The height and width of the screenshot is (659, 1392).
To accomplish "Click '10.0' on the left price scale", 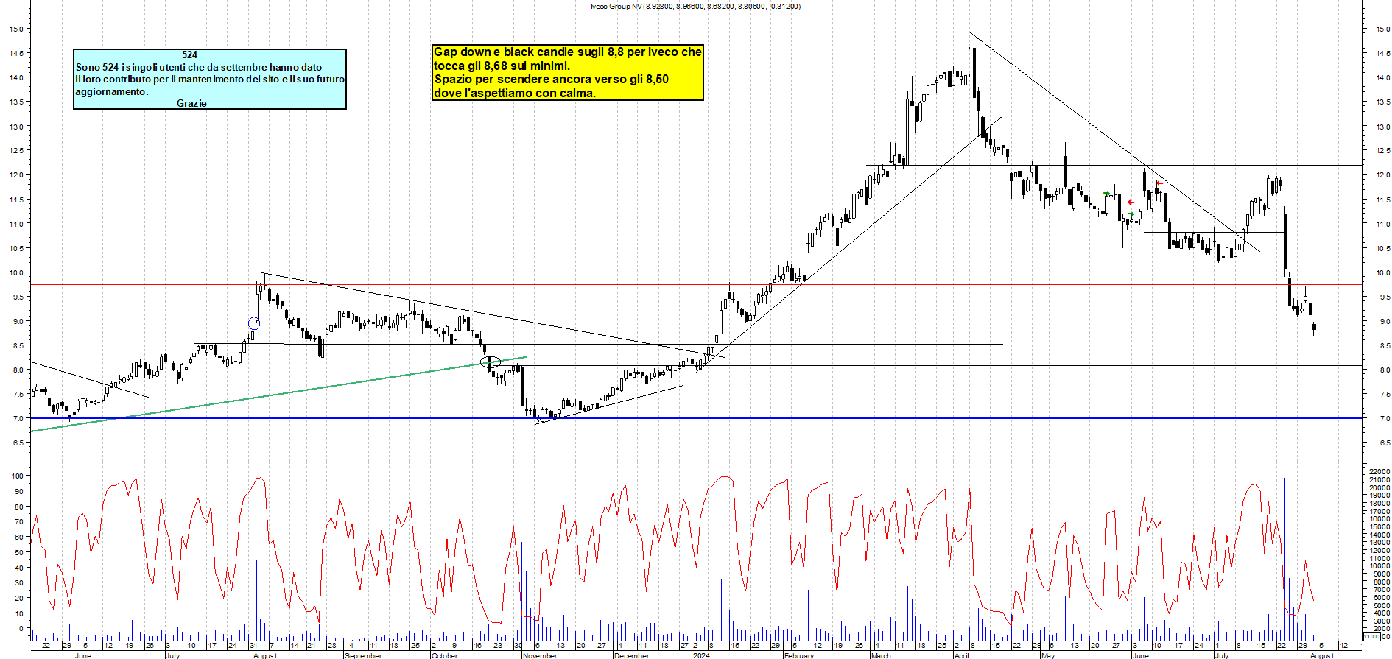I will click(15, 272).
